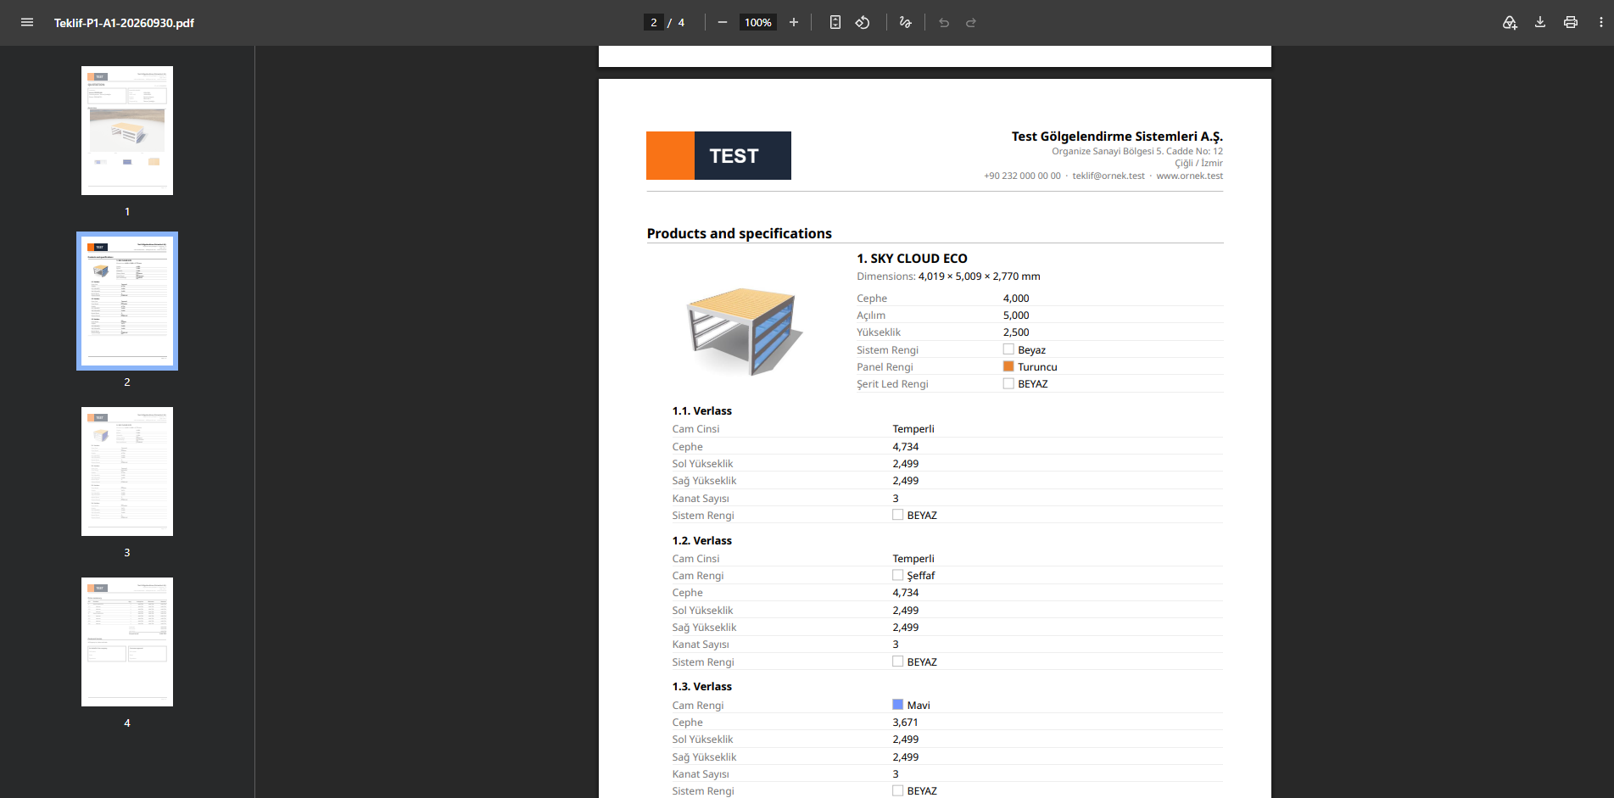This screenshot has height=798, width=1614.
Task: Click the 1.1. Verlass section heading
Action: coord(702,411)
